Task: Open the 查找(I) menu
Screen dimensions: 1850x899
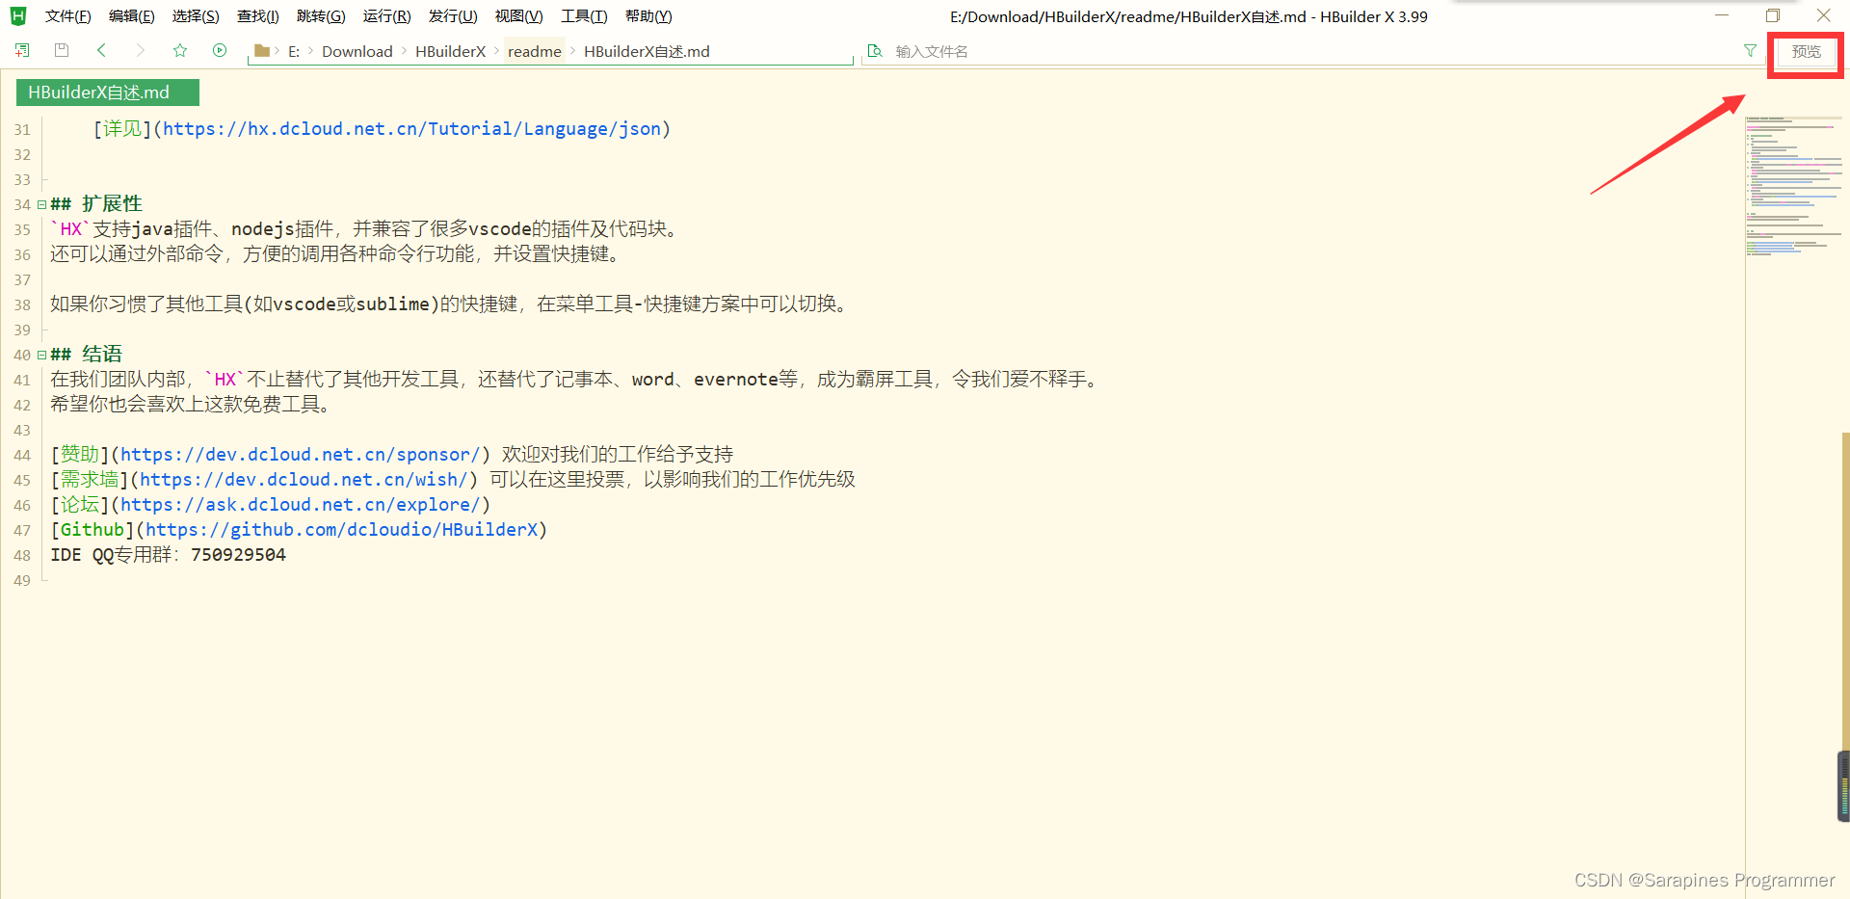Action: pyautogui.click(x=257, y=16)
